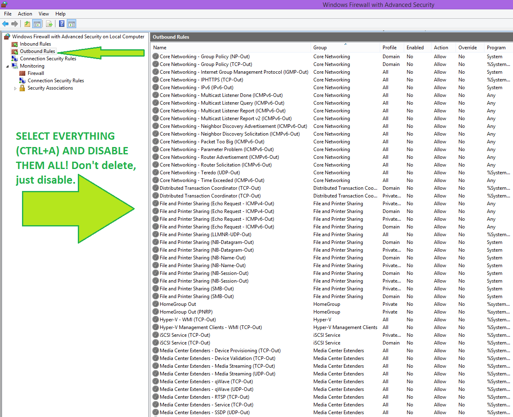Click status icon of HomeGroup Out (PNRP) rule
The height and width of the screenshot is (417, 513).
(x=156, y=312)
